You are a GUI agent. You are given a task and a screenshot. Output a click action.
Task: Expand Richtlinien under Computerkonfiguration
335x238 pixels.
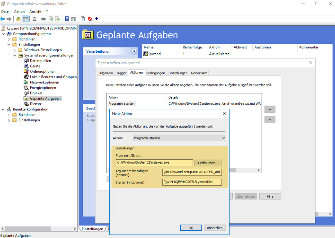click(9, 39)
